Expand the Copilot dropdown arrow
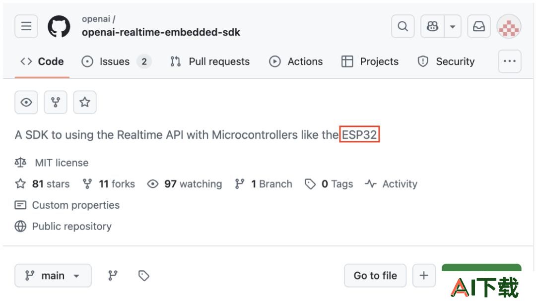536x301 pixels. tap(453, 26)
